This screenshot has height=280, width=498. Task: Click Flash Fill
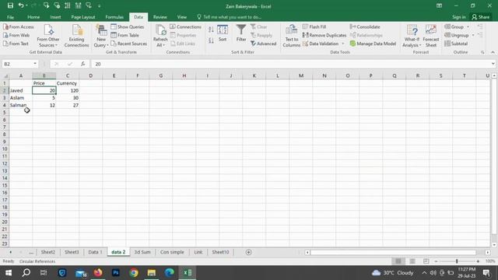(x=314, y=27)
